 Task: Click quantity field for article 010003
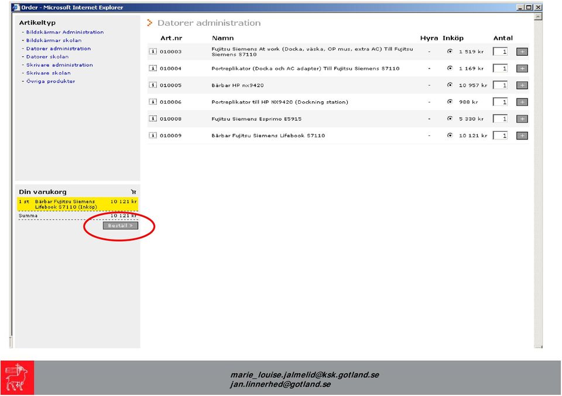[501, 52]
